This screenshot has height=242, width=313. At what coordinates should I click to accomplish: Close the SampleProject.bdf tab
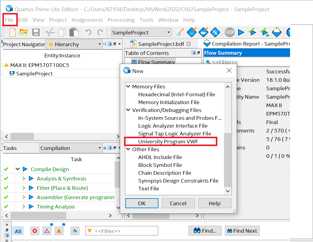(189, 44)
